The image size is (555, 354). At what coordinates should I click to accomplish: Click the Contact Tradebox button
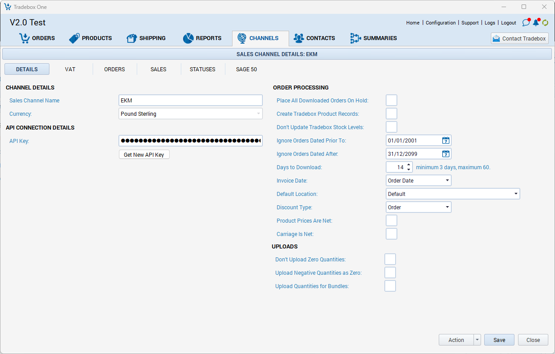[519, 39]
